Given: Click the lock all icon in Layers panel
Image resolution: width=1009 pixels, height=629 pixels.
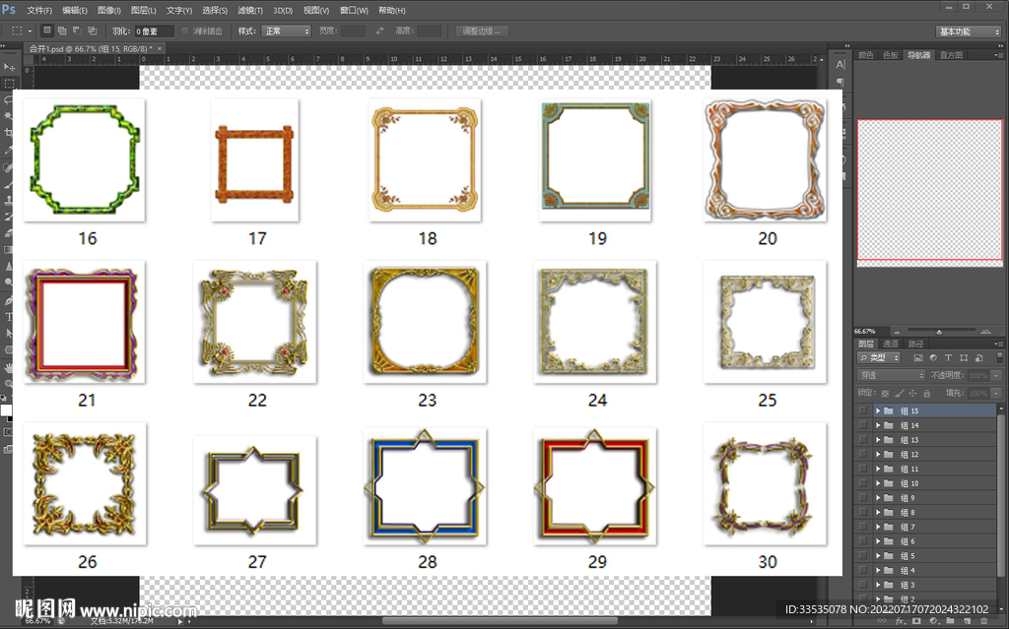Looking at the screenshot, I should [x=927, y=393].
